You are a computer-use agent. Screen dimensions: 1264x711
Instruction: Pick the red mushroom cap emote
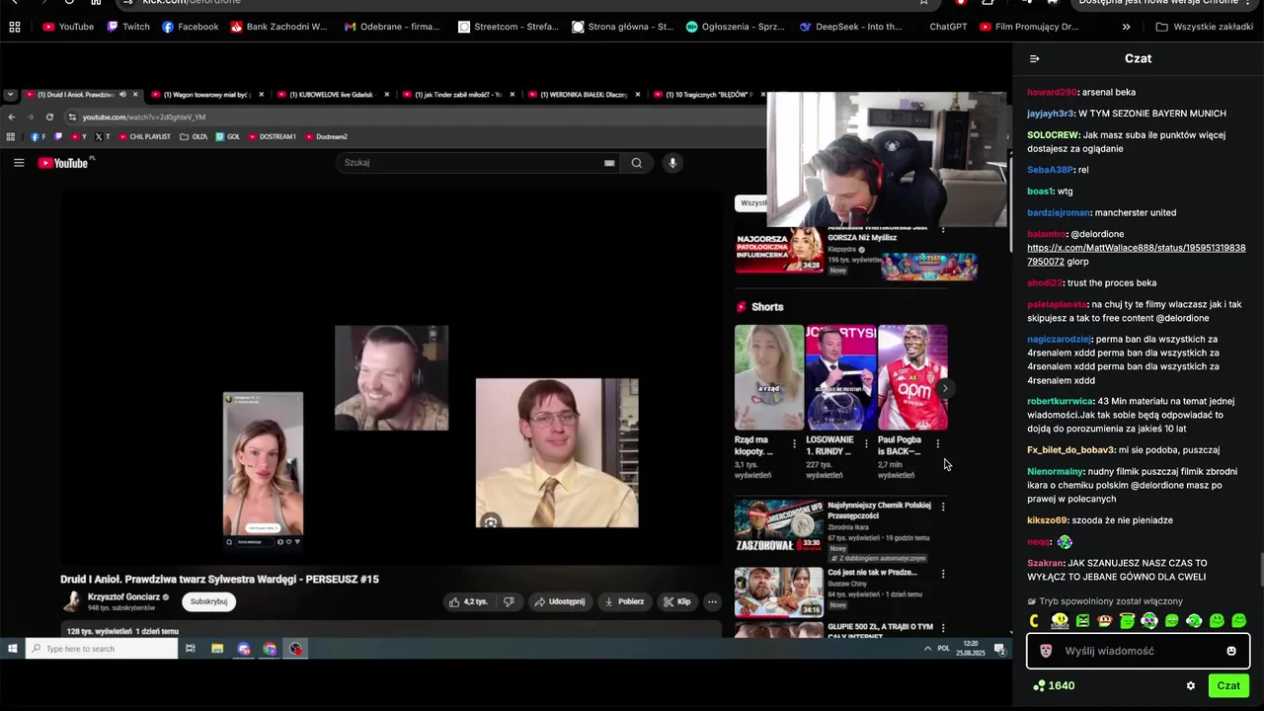click(1105, 621)
